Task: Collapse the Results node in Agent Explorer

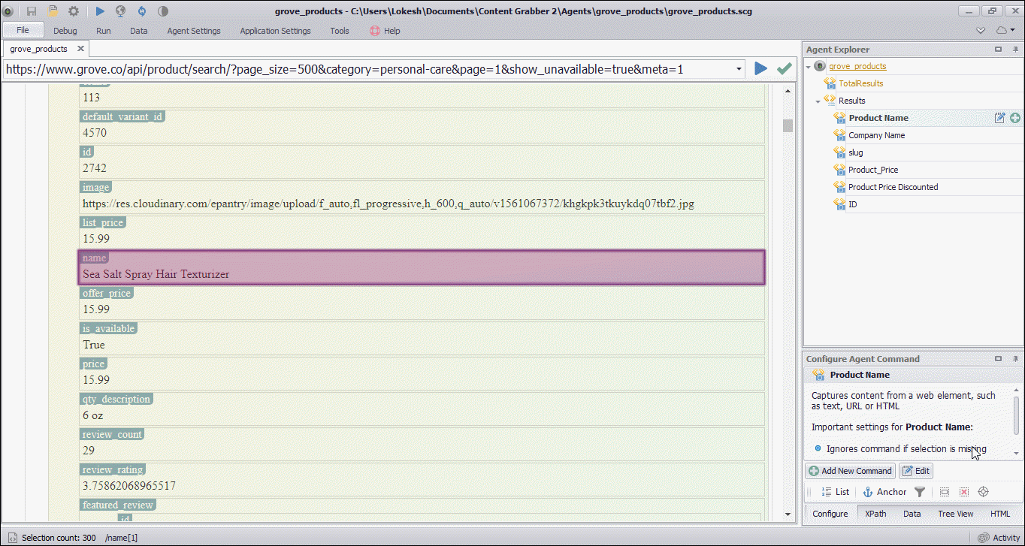Action: (818, 101)
